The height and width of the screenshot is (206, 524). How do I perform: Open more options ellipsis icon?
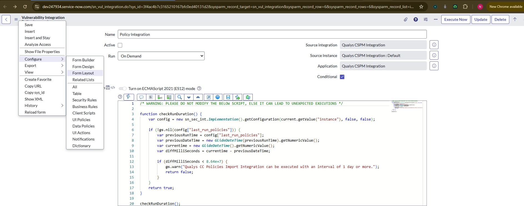(x=436, y=19)
